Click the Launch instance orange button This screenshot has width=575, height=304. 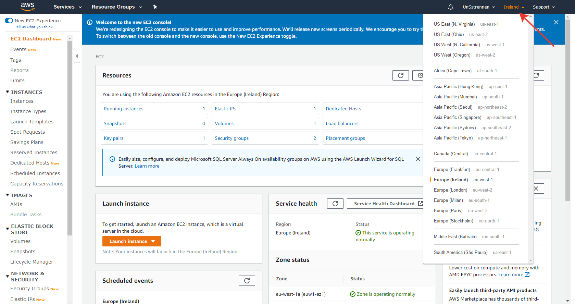click(132, 241)
